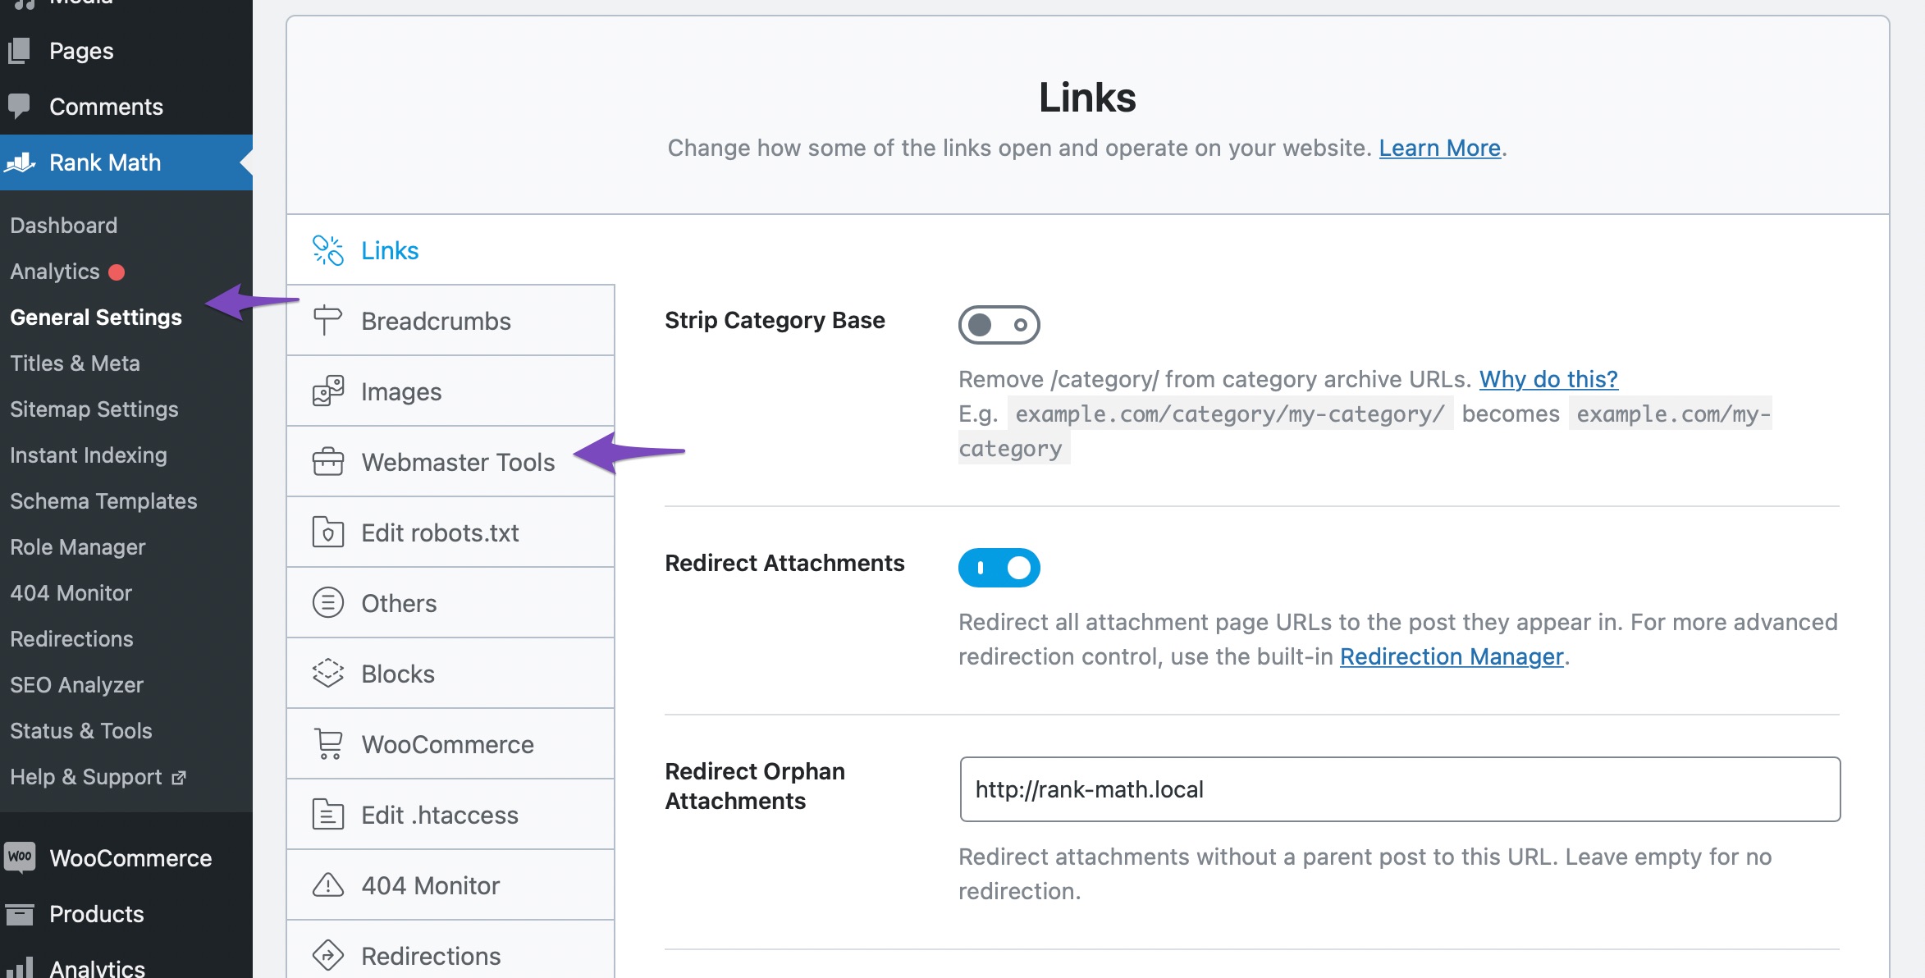Viewport: 1925px width, 978px height.
Task: Open the Redirection Manager link
Action: (x=1452, y=656)
